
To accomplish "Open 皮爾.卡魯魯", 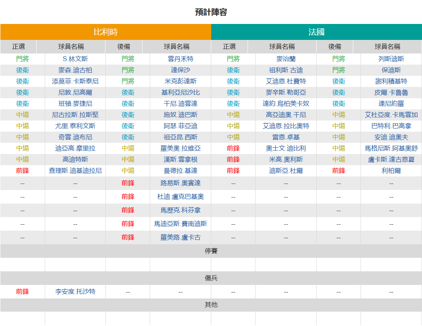I will (x=391, y=93).
